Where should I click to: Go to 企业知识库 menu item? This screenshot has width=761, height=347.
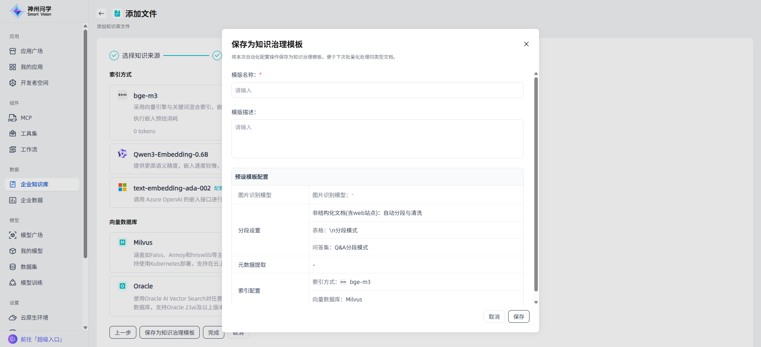[x=34, y=184]
